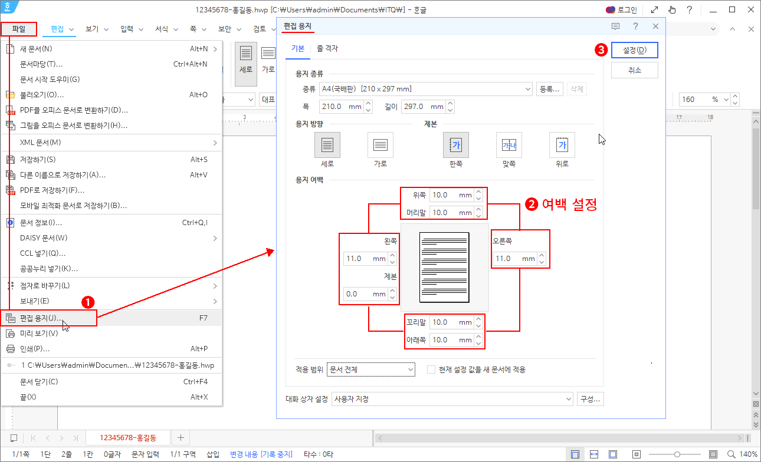Select 인쇄(P) from the file menu
This screenshot has height=462, width=761.
35,348
